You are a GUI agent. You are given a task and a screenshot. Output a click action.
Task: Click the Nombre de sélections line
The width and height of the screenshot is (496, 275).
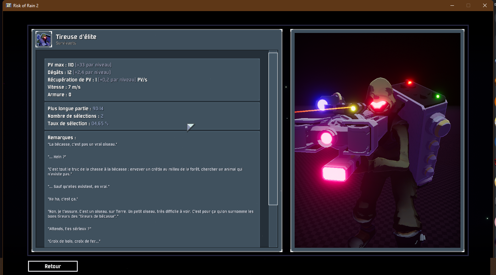tap(75, 116)
